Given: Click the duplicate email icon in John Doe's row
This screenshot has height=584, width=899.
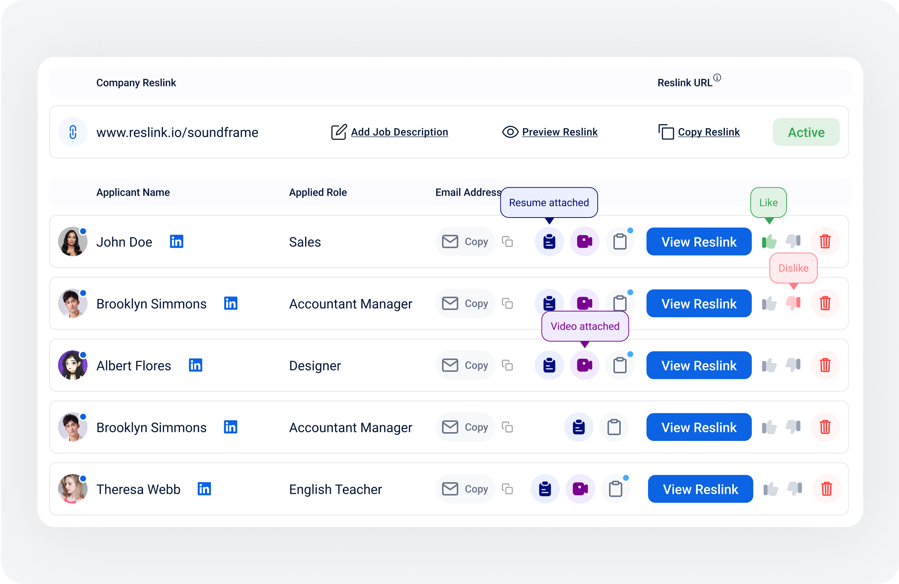Looking at the screenshot, I should pyautogui.click(x=507, y=241).
